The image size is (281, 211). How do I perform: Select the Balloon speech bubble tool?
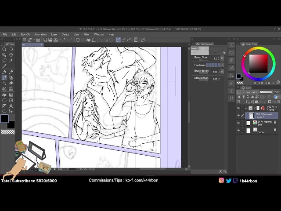point(4,111)
